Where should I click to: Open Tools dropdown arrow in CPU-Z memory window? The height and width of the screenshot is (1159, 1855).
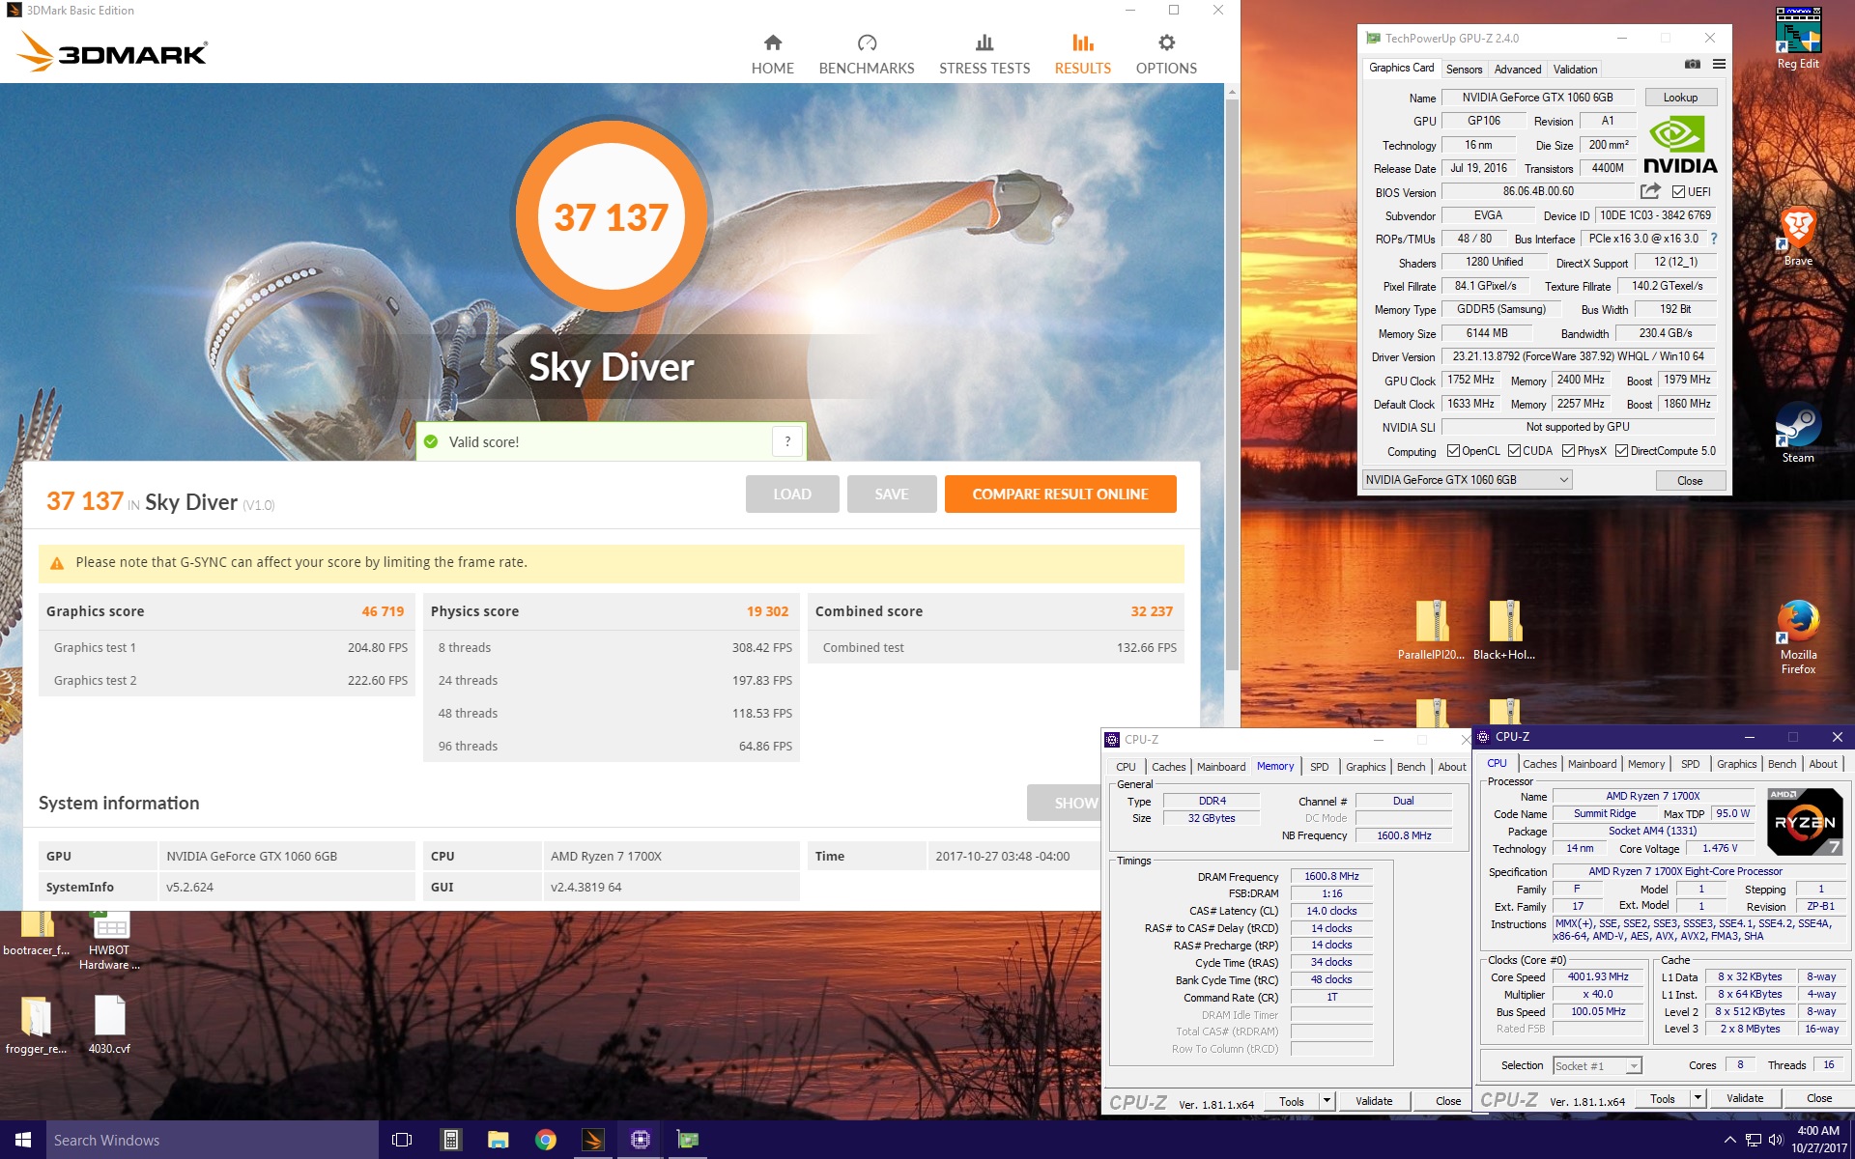pyautogui.click(x=1327, y=1101)
